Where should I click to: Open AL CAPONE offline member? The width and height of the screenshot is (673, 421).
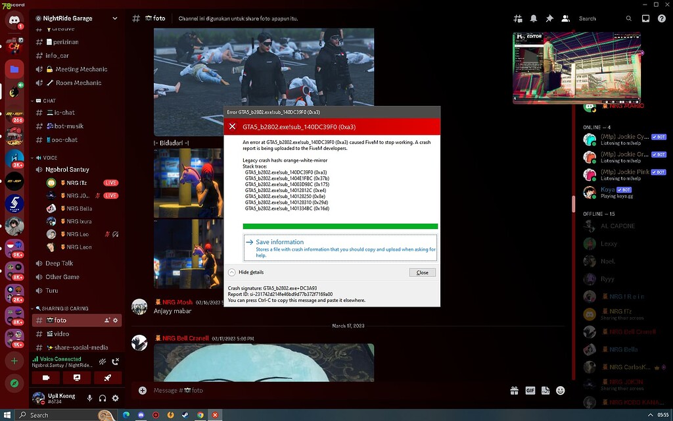pos(620,226)
